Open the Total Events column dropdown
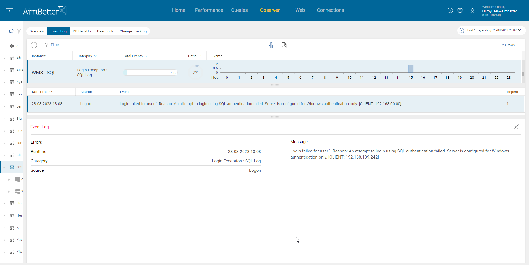Image resolution: width=529 pixels, height=265 pixels. pyautogui.click(x=146, y=56)
